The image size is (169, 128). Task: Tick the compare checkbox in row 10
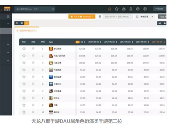click(x=33, y=112)
